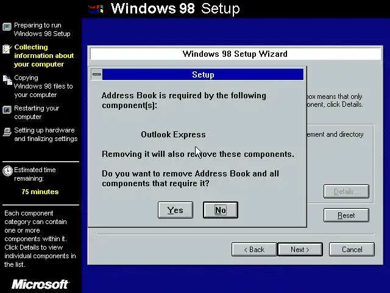Cancel the Windows 98 Setup Wizard
This screenshot has height=293, width=390.
click(352, 250)
